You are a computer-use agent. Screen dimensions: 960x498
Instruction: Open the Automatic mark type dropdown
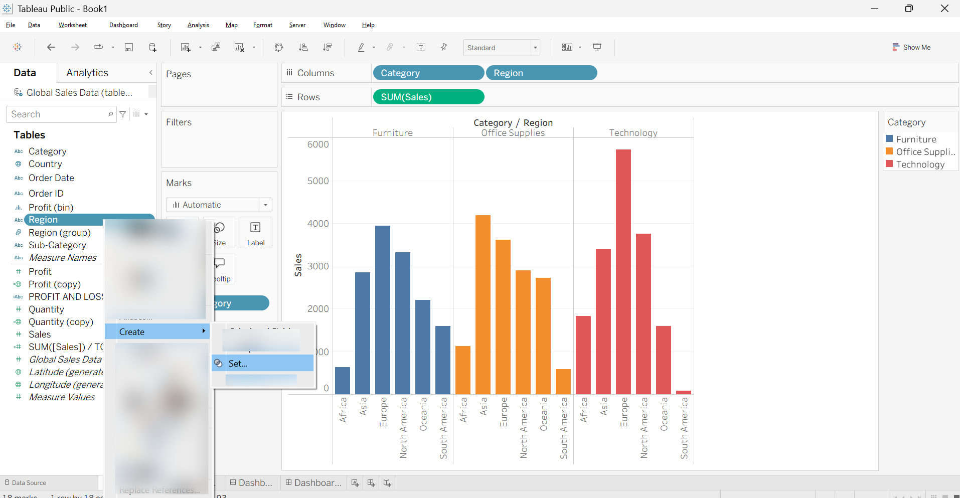(219, 205)
